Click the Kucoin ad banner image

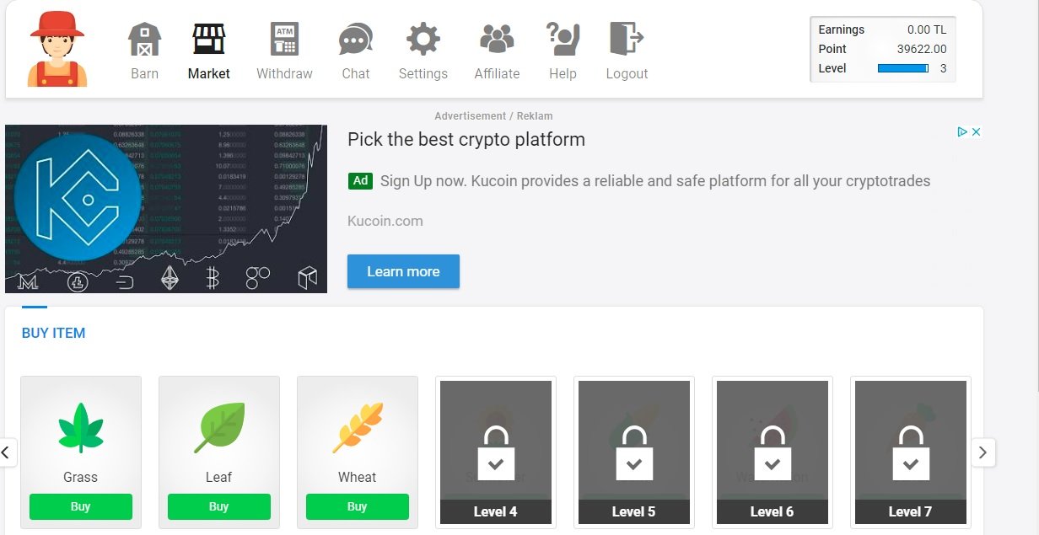tap(166, 209)
